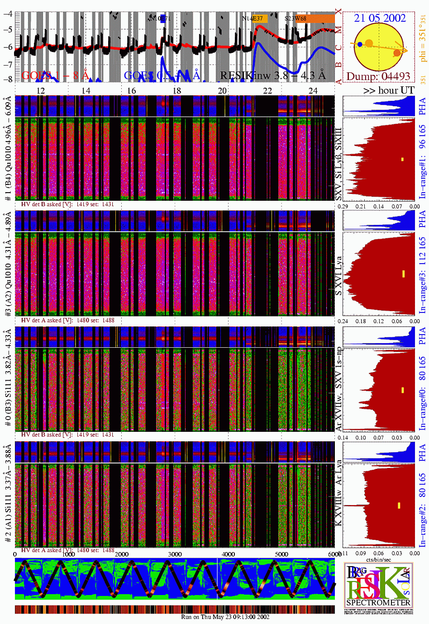Click the blue dot on the solar disk
This screenshot has height=624, width=429.
click(x=360, y=44)
